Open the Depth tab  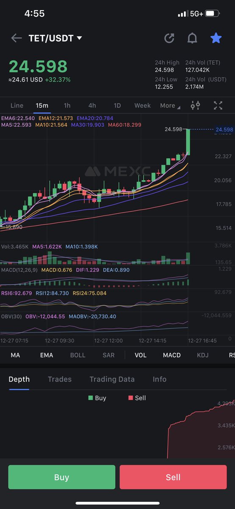19,379
